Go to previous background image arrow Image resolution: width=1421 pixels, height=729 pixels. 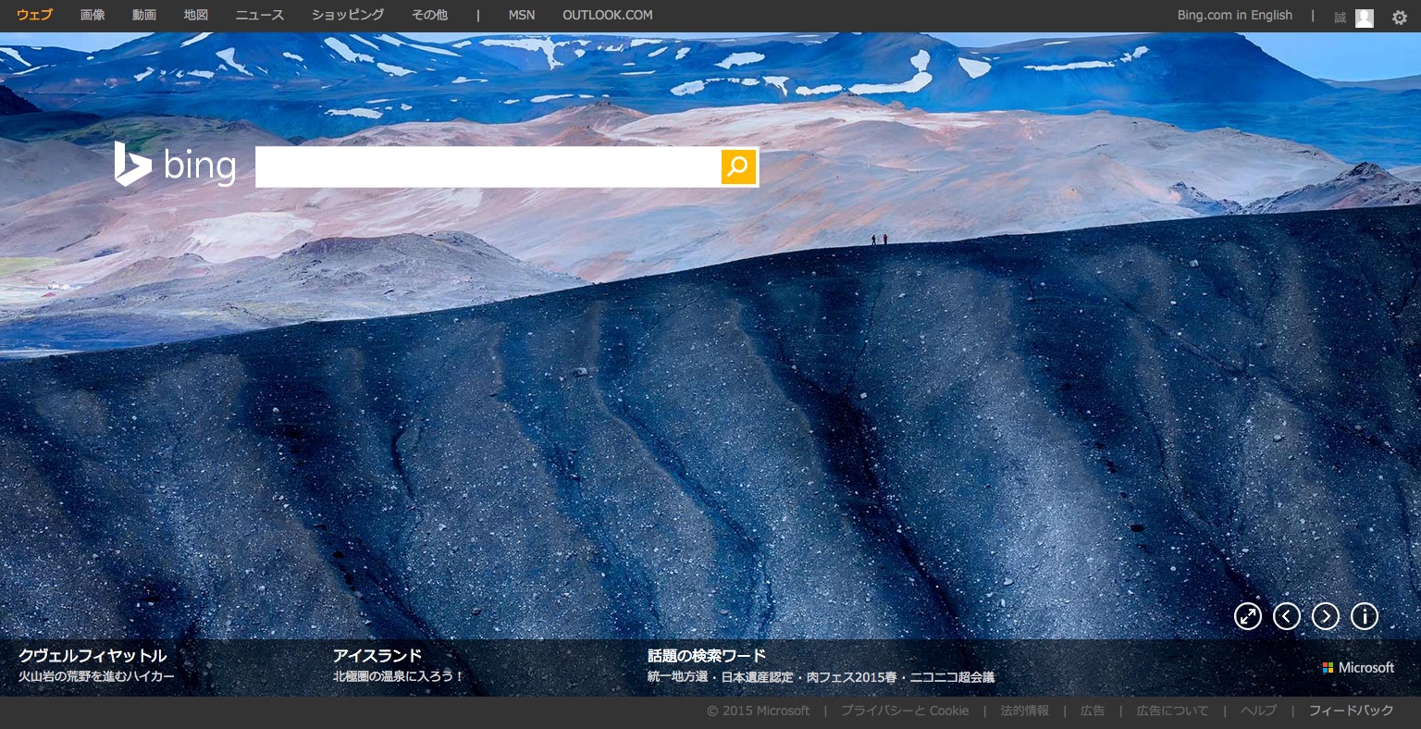(x=1287, y=616)
